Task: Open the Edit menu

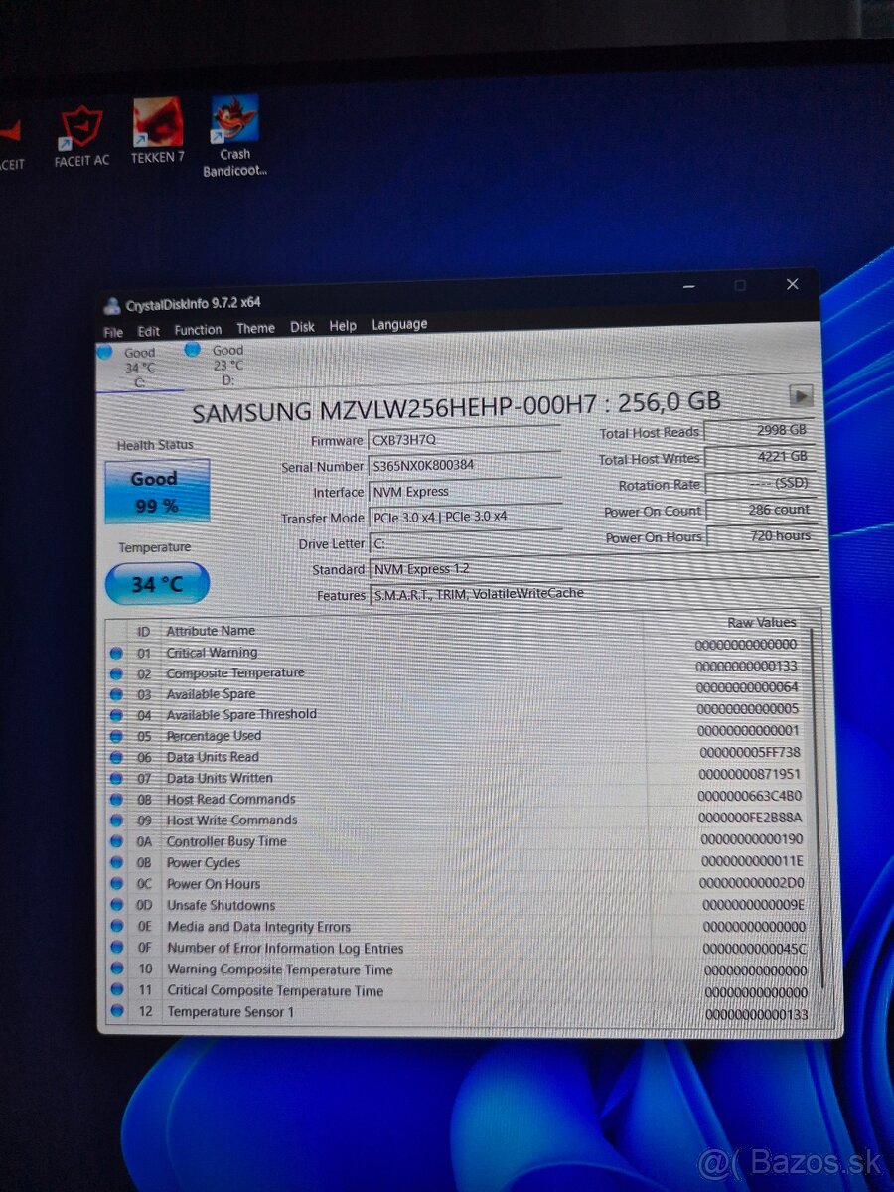Action: click(x=149, y=330)
